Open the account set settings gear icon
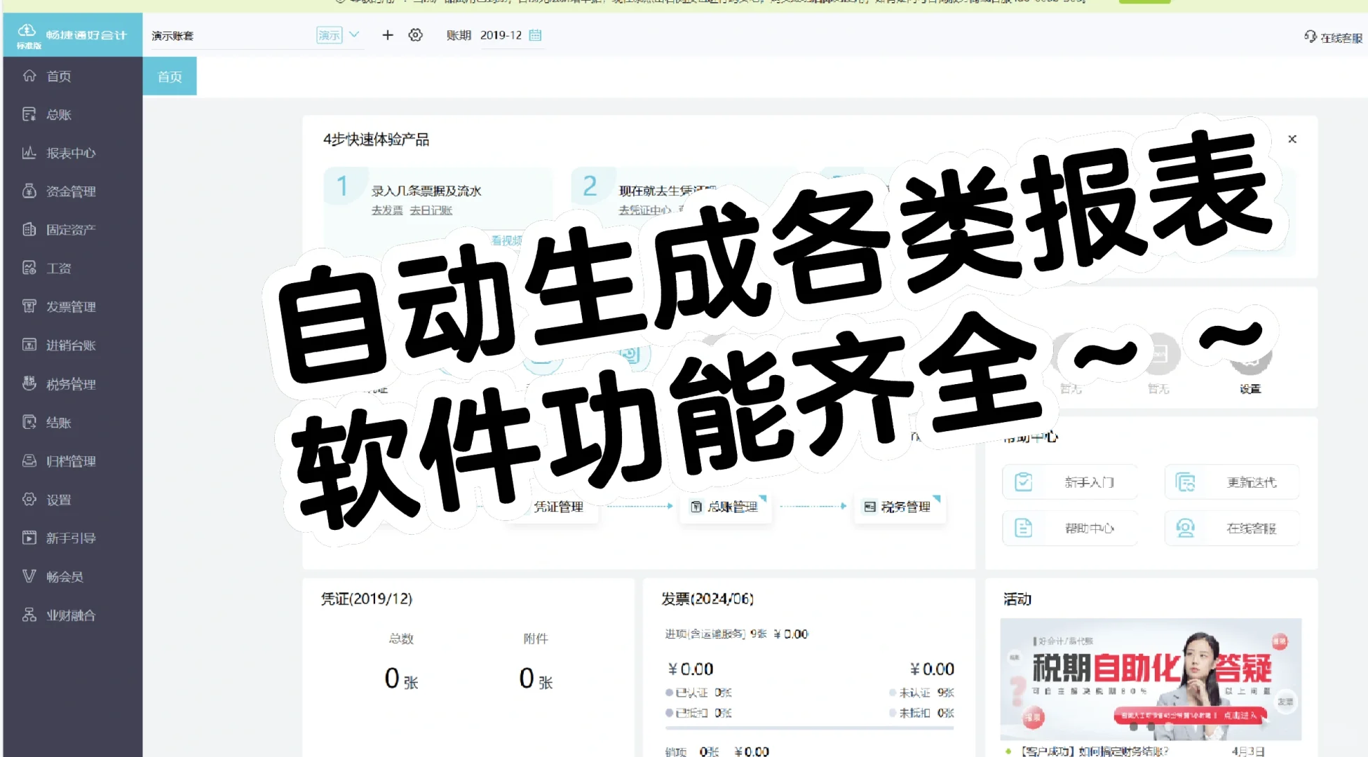 tap(416, 34)
